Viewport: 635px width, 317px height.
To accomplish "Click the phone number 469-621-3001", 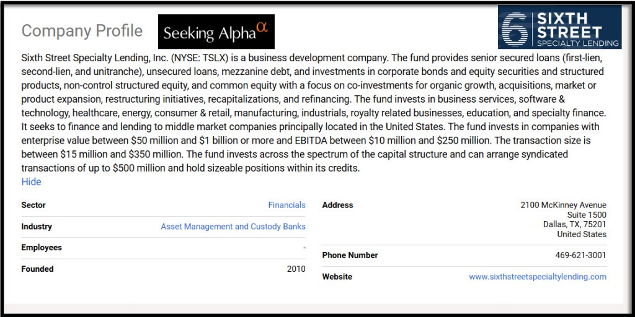I will click(x=580, y=255).
